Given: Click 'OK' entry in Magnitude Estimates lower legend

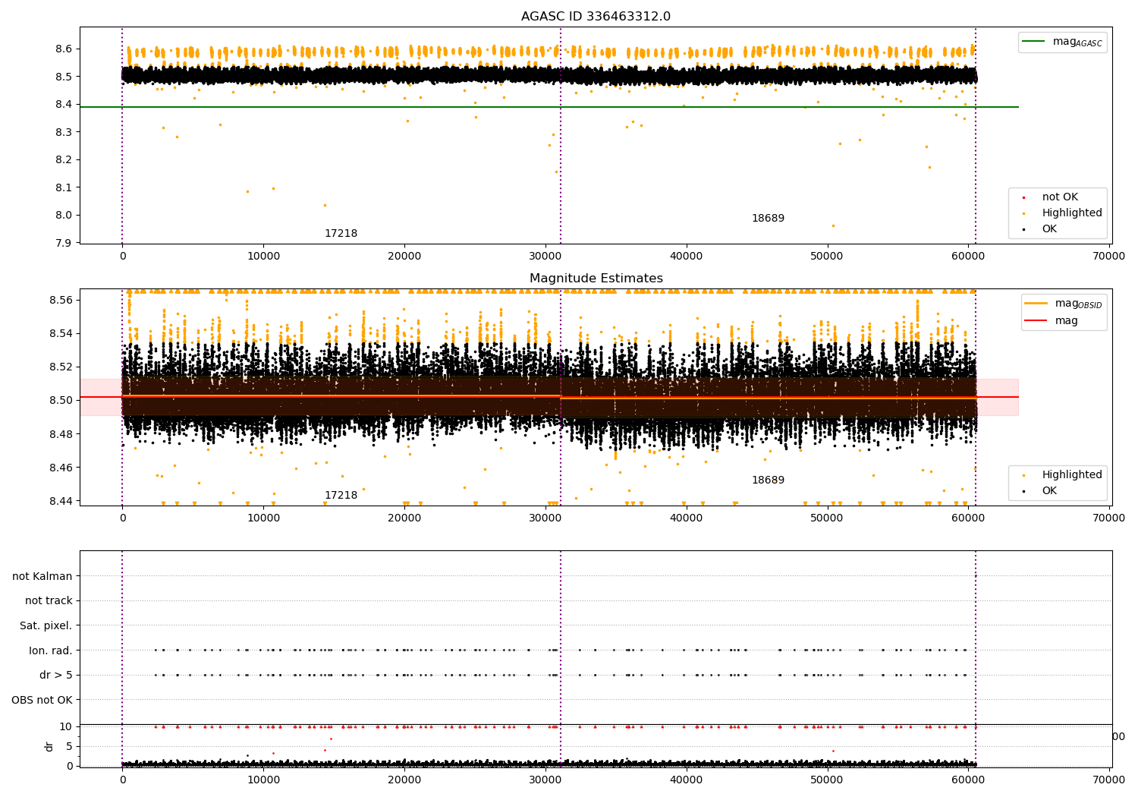Looking at the screenshot, I should pyautogui.click(x=1048, y=491).
